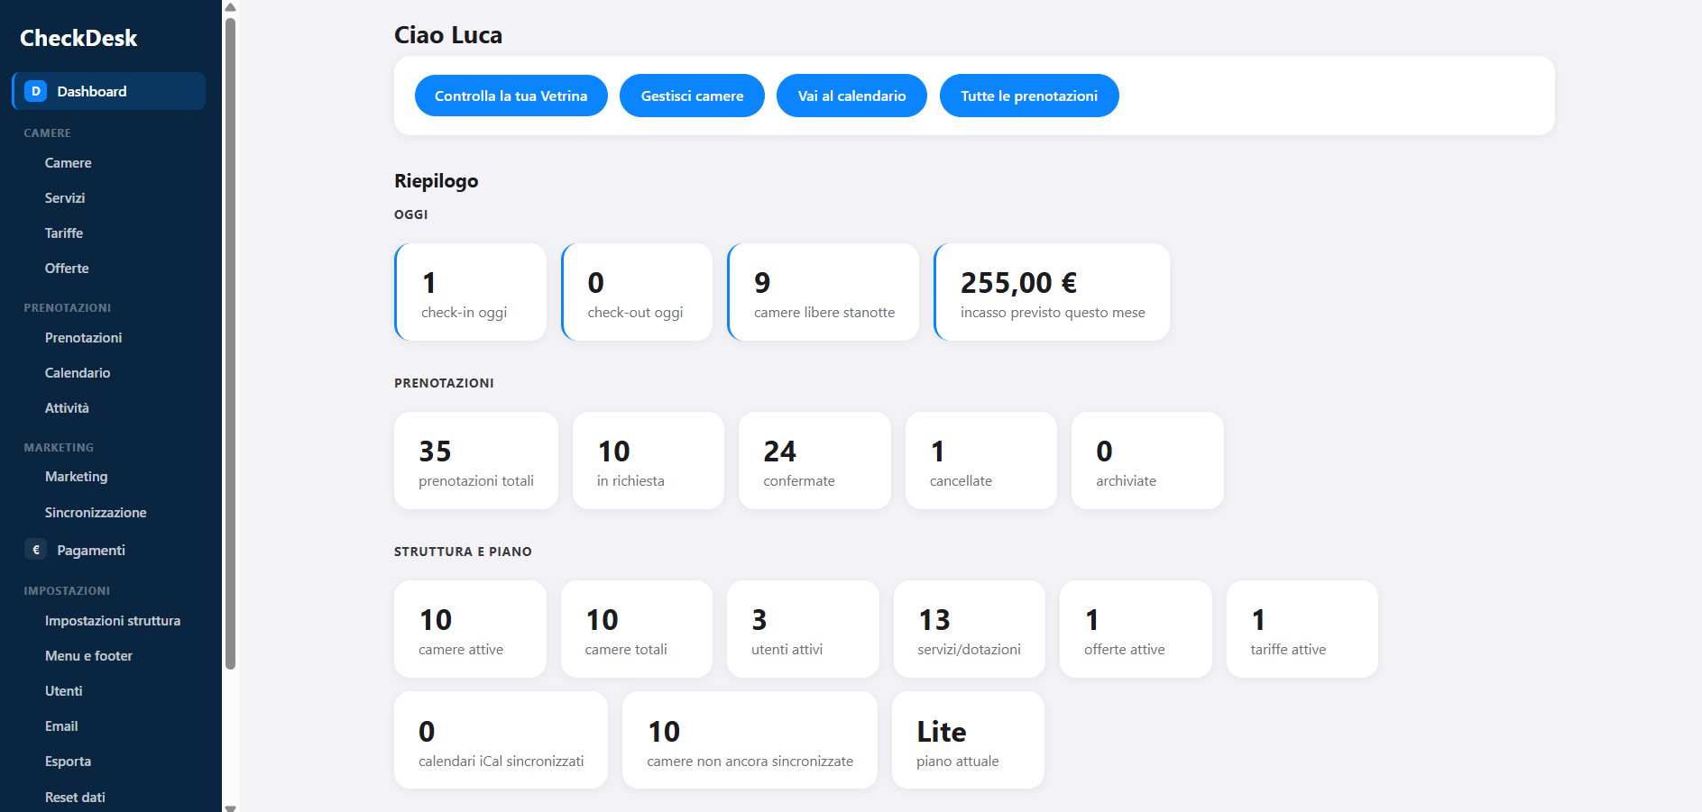Click the sidebar scrollbar up arrow
Screen dimensions: 1702x812
pyautogui.click(x=230, y=6)
